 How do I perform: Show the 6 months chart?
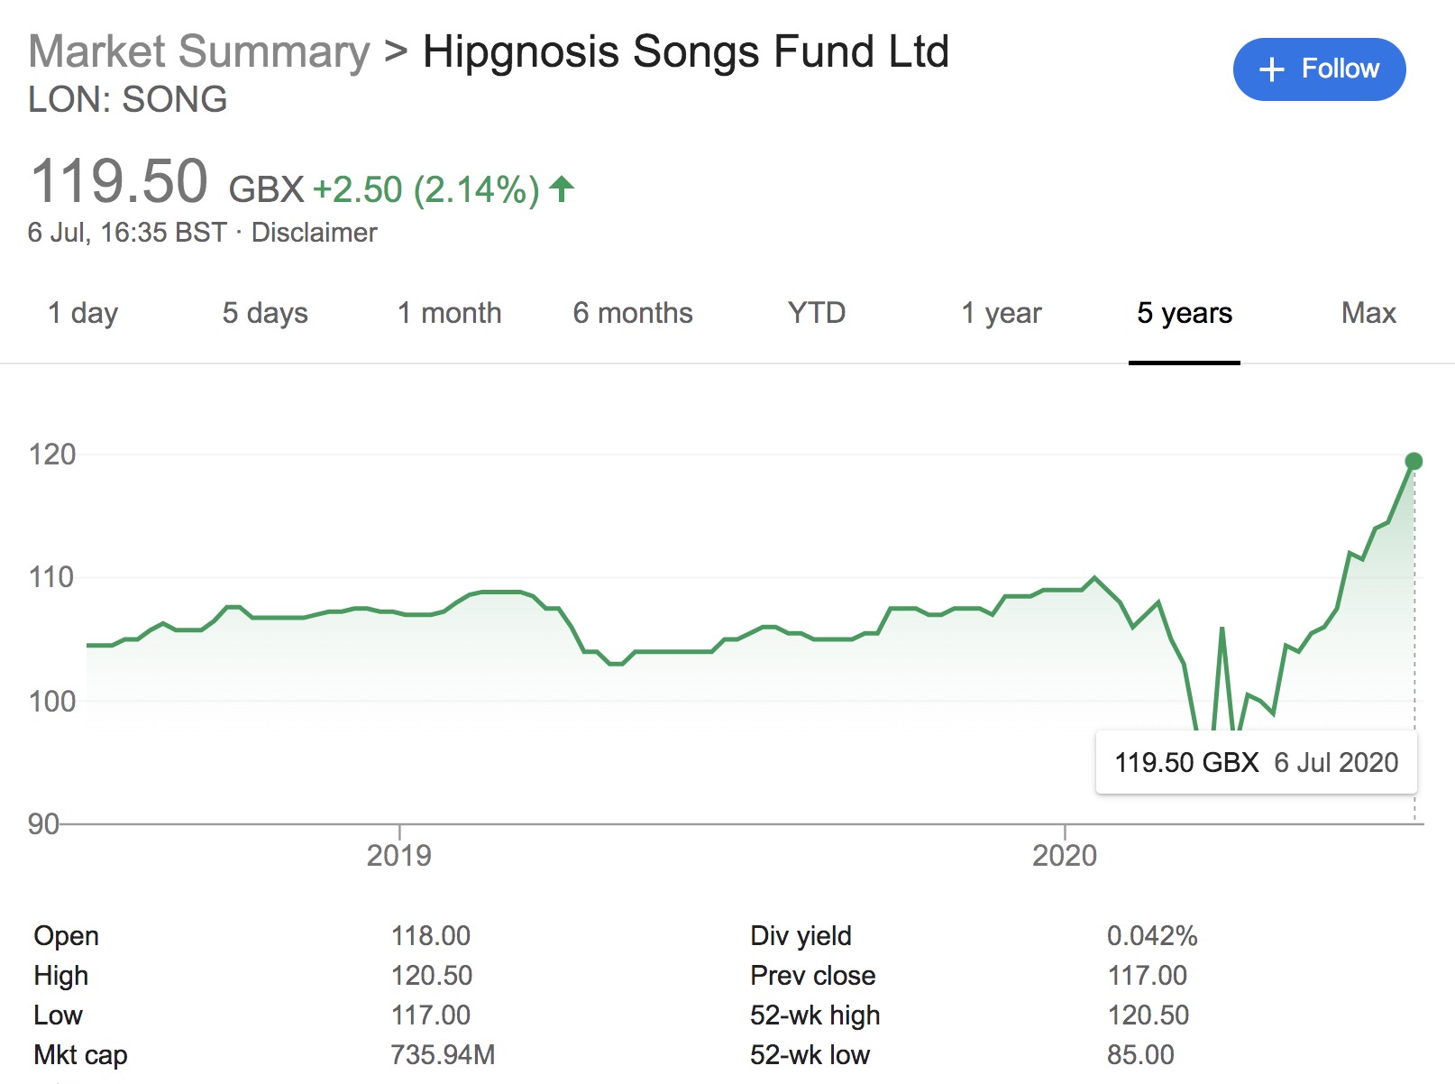pyautogui.click(x=633, y=313)
